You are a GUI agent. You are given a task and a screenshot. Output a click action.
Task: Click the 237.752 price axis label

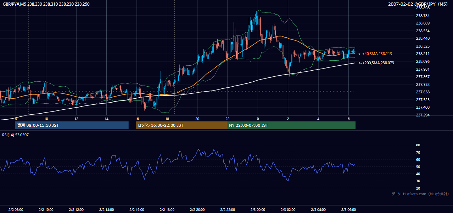coord(423,84)
